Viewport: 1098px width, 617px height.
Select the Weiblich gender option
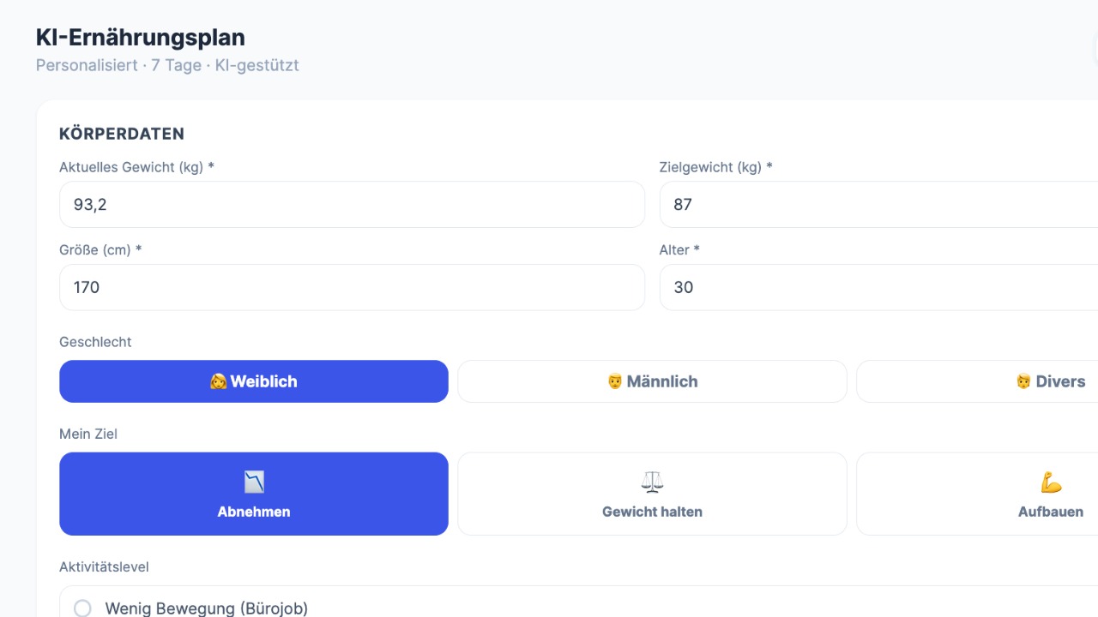click(254, 381)
